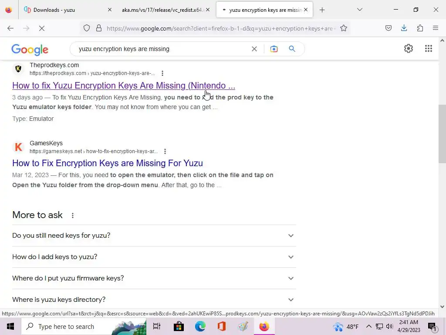This screenshot has width=446, height=335.
Task: Stop loading the page with X button
Action: (42, 28)
